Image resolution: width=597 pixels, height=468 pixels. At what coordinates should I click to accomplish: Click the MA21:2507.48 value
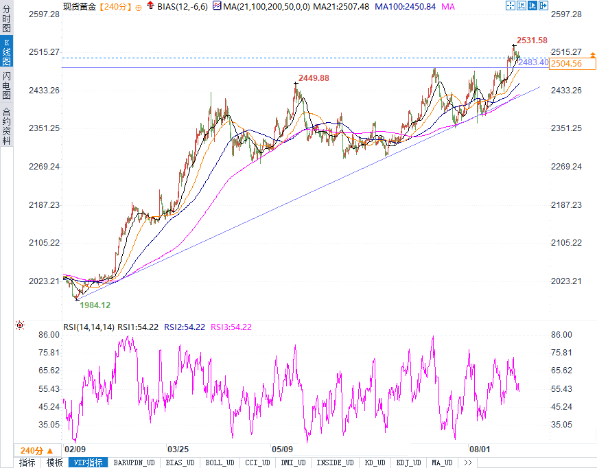(341, 6)
